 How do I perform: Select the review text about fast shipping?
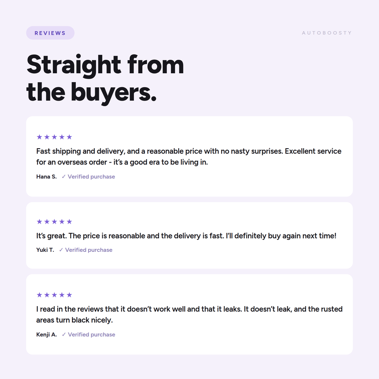[189, 157]
